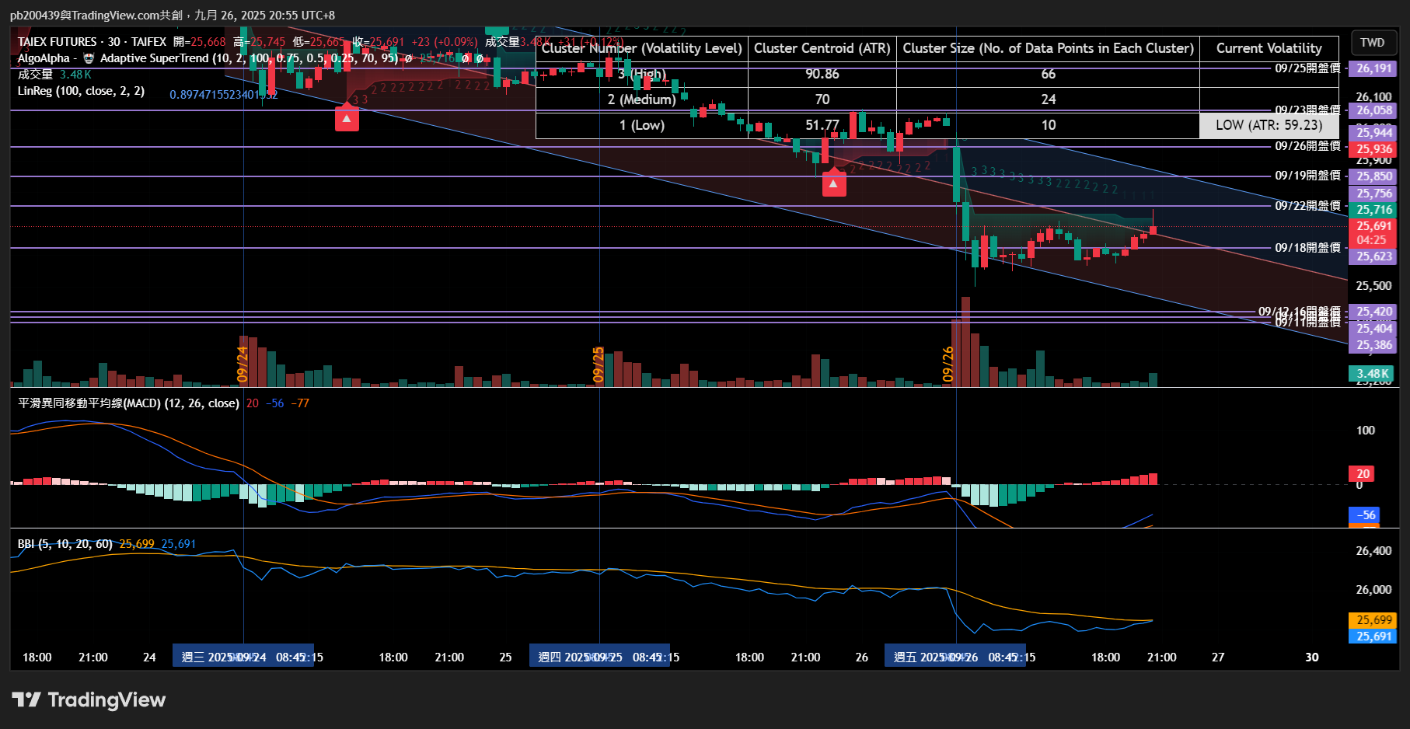The width and height of the screenshot is (1410, 729).
Task: Click the 3.48K volume axis label
Action: [1372, 374]
